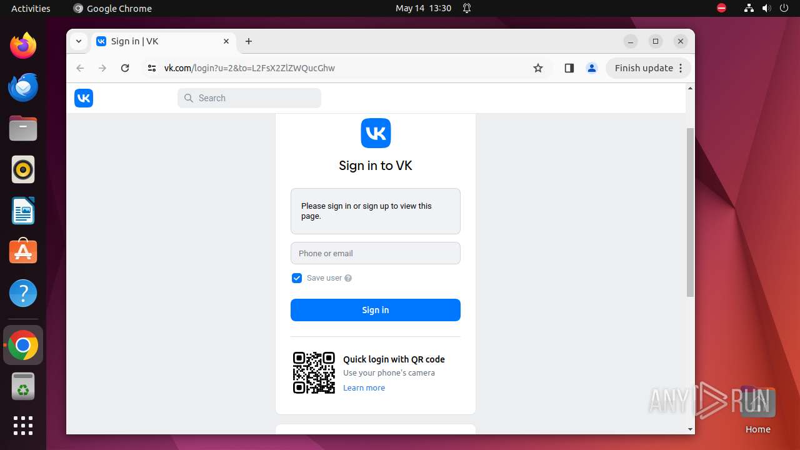Open Firefox from the dock

tap(23, 46)
